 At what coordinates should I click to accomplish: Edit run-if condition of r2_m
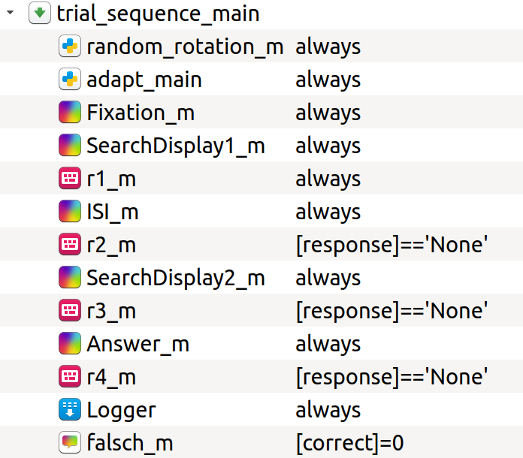click(392, 245)
